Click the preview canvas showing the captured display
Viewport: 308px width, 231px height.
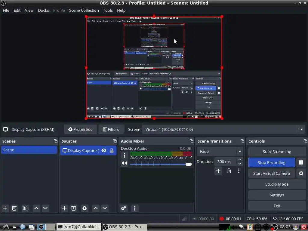(x=154, y=68)
